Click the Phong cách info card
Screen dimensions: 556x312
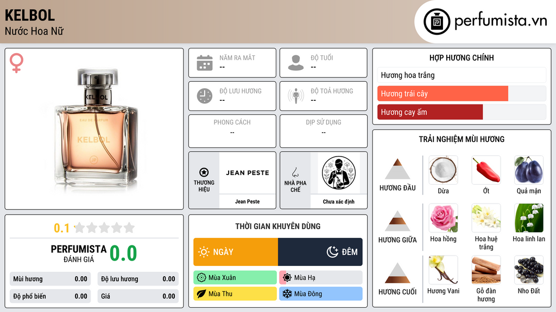point(232,131)
